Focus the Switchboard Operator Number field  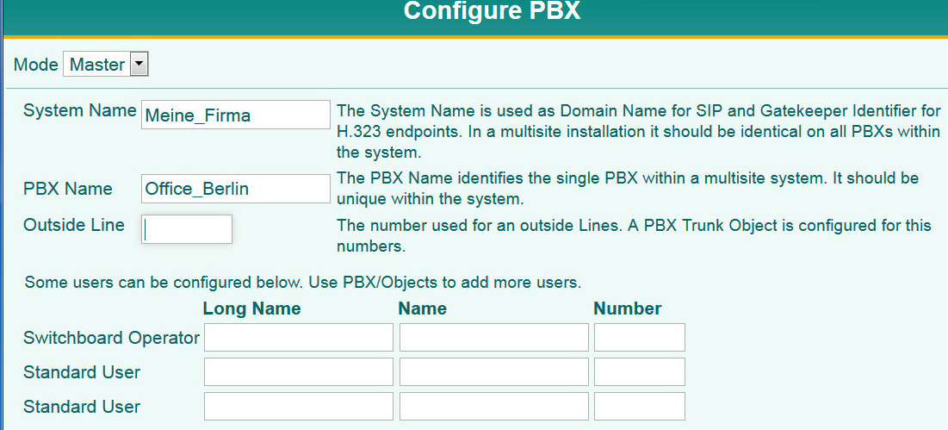coord(639,338)
